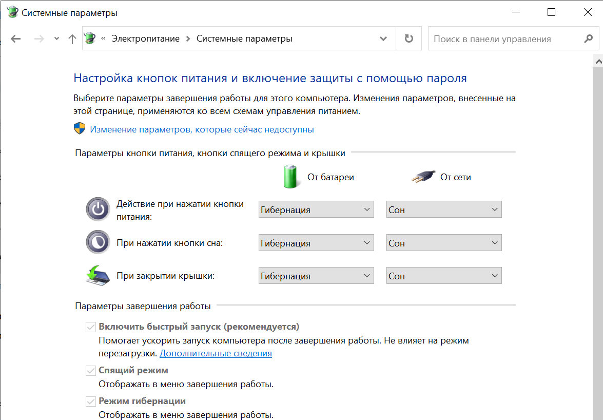603x420 pixels.
Task: Maximize the «Системные параметры» window
Action: 551,12
